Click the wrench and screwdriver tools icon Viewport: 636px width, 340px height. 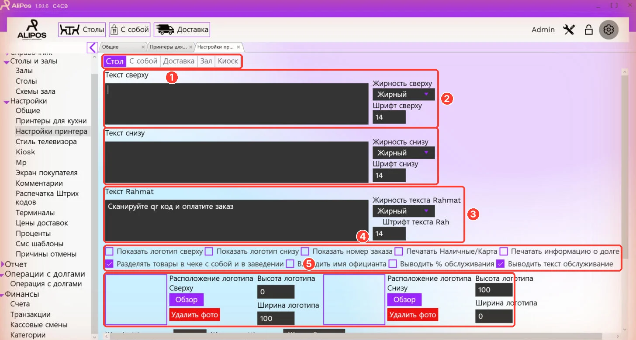[x=569, y=30]
